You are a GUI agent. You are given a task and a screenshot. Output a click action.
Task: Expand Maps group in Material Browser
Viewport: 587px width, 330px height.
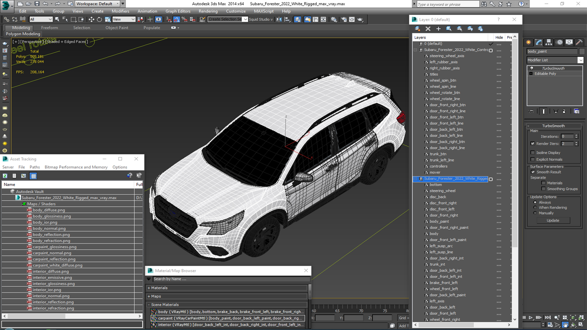coord(149,296)
